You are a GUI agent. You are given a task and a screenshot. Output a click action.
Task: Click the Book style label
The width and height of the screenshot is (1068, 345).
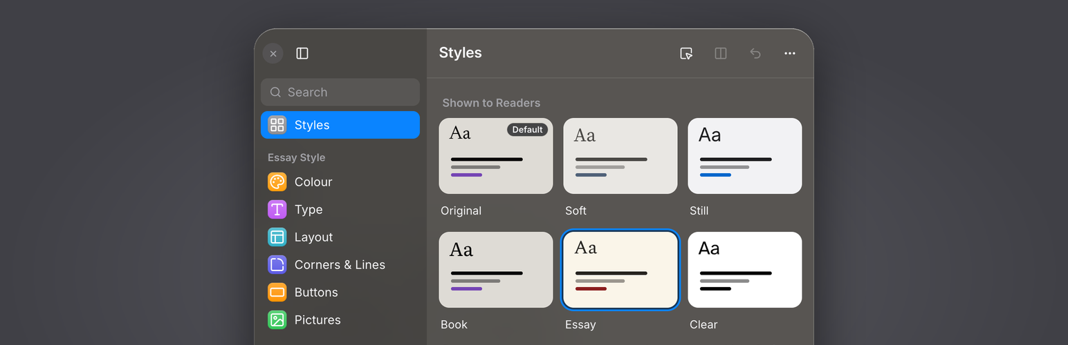(x=454, y=324)
